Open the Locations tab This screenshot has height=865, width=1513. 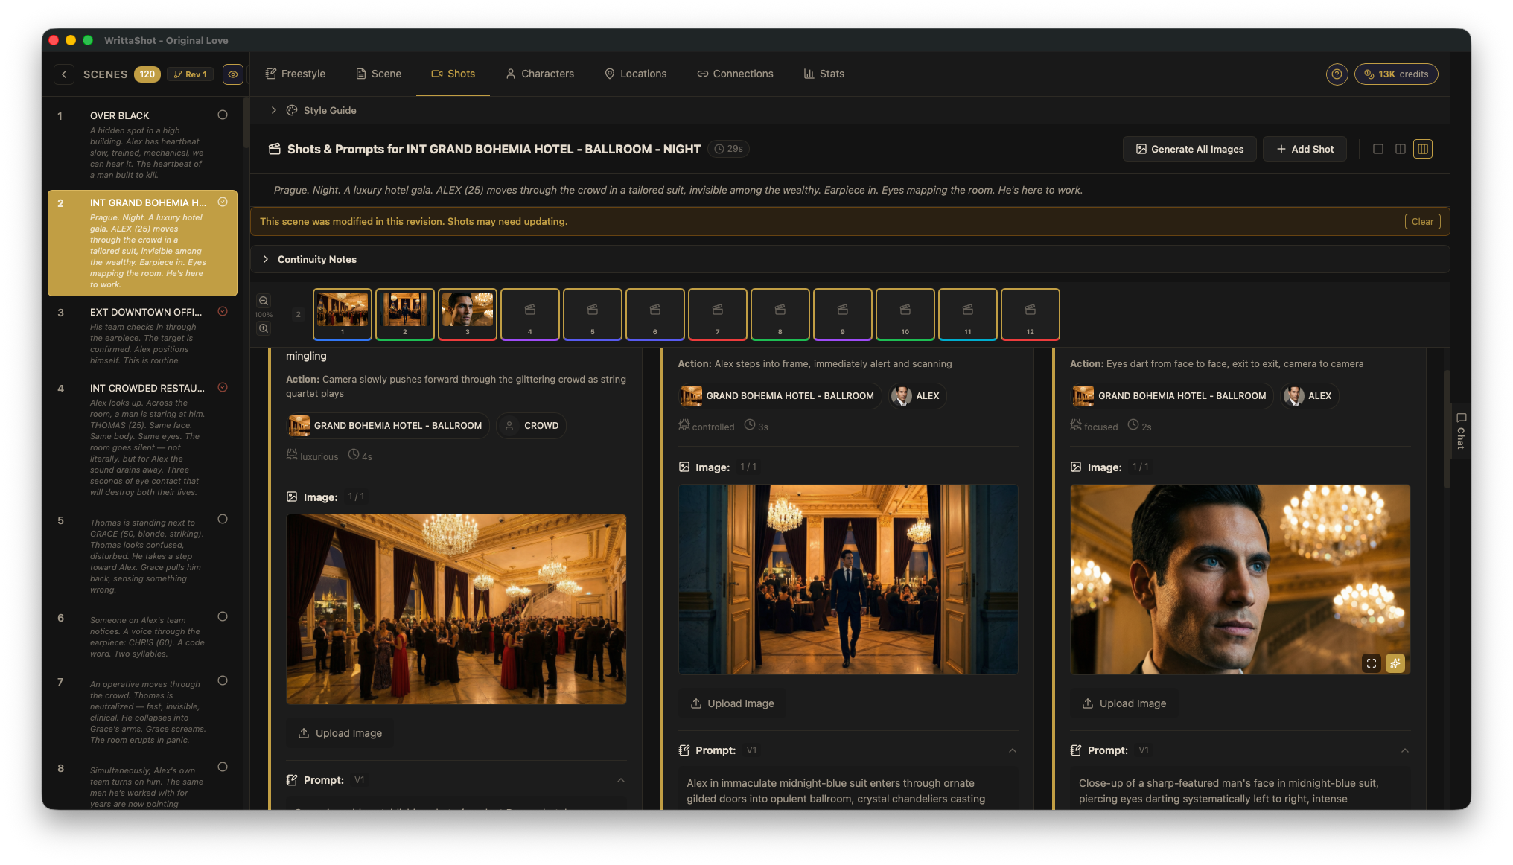(636, 74)
